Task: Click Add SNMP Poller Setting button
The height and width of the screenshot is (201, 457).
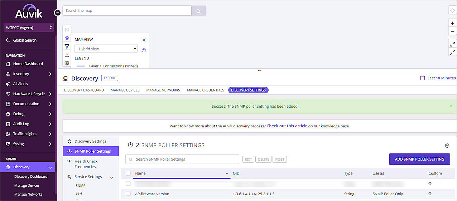Action: coord(419,159)
